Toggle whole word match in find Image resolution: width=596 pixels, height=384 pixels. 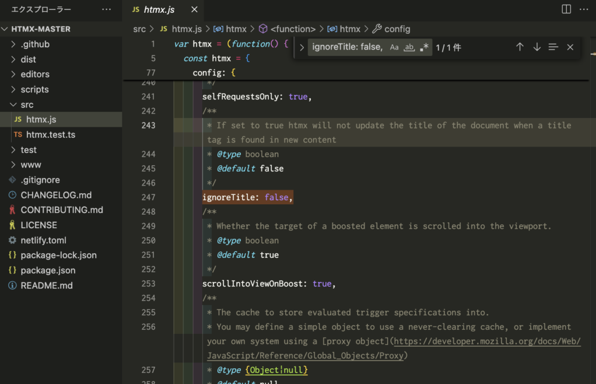[409, 47]
